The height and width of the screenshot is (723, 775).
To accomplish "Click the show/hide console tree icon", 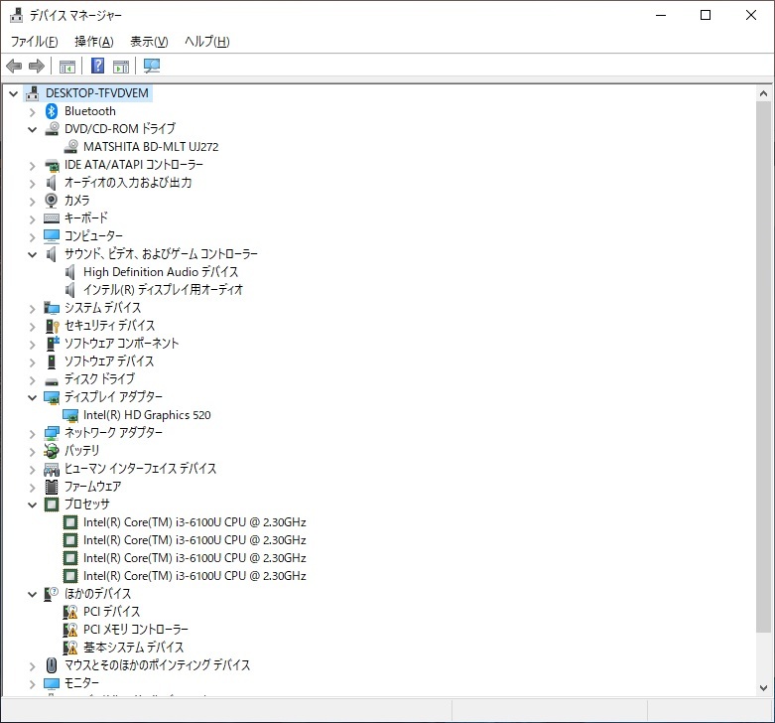I will pyautogui.click(x=67, y=67).
